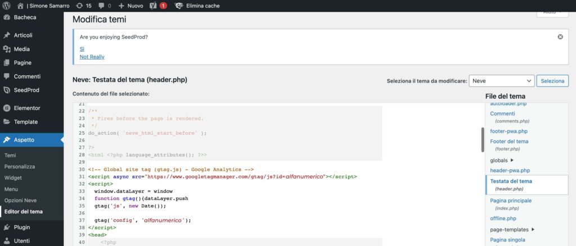Click the Media library icon

click(6, 49)
